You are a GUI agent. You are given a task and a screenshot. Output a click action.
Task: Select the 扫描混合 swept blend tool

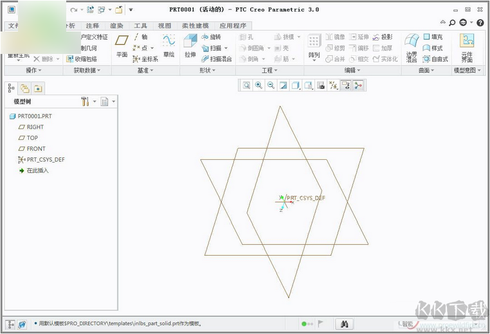point(217,59)
